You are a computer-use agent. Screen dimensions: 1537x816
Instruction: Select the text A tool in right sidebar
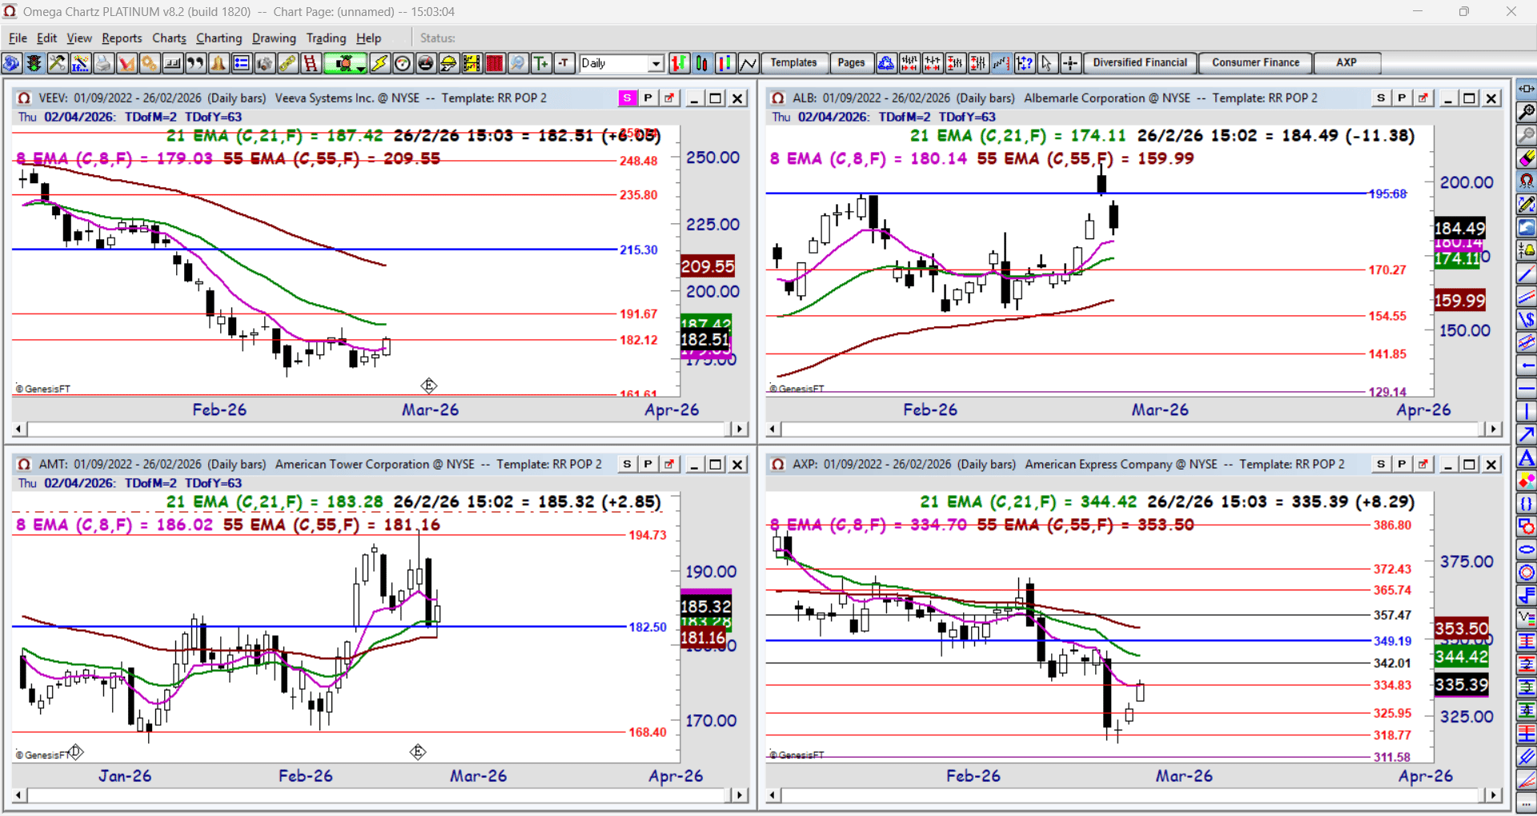[1527, 458]
